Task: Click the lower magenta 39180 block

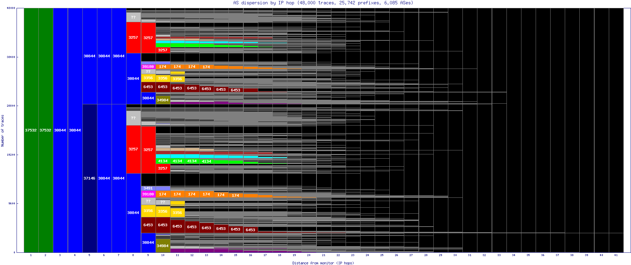Action: click(148, 194)
